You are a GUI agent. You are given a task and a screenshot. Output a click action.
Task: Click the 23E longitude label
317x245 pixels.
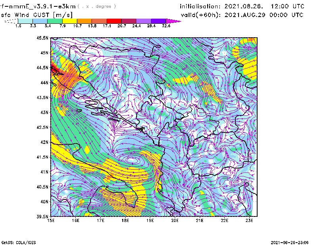click(249, 220)
